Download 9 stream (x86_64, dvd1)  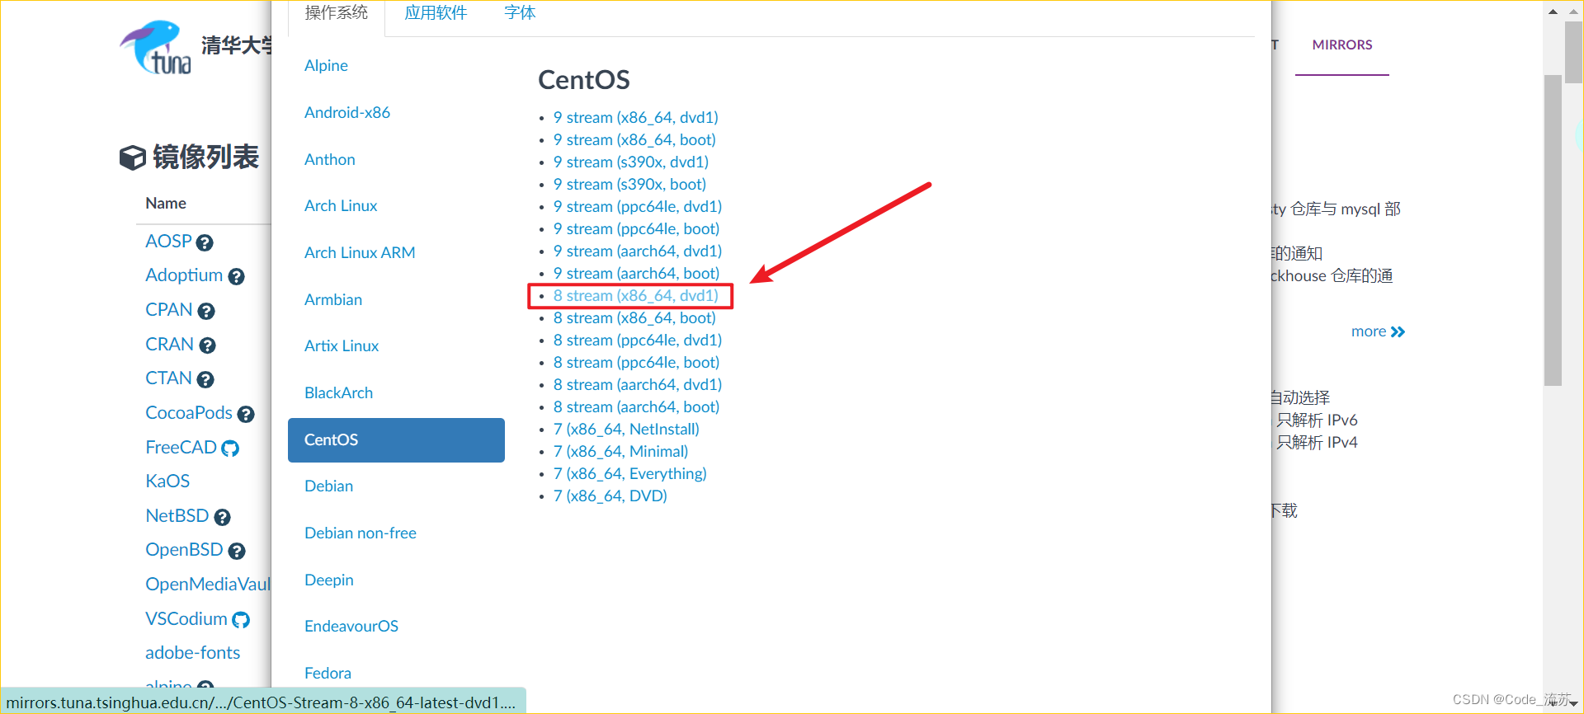[x=636, y=118]
